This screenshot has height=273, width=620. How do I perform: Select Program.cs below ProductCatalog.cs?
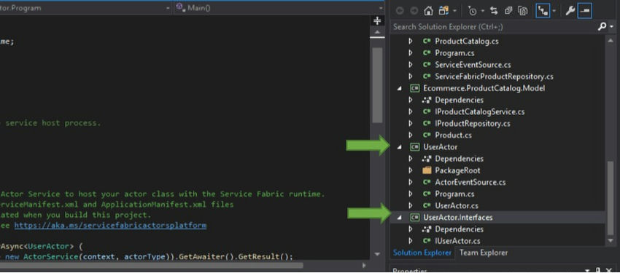click(x=454, y=53)
